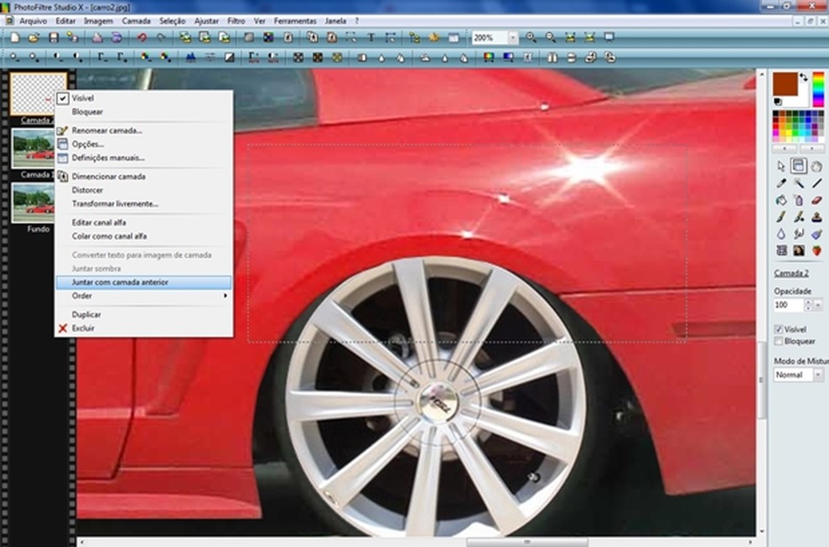Enable the Bloquear checkbox in tool panel
Image resolution: width=829 pixels, height=547 pixels.
coord(779,341)
